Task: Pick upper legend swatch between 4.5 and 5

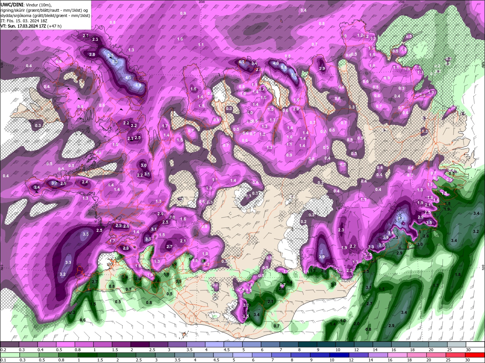Action: pos(233,345)
